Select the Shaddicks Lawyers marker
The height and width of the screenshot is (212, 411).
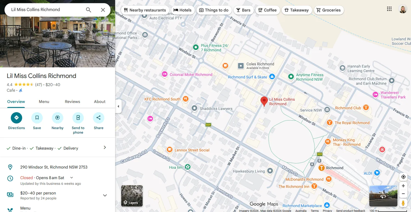195,108
